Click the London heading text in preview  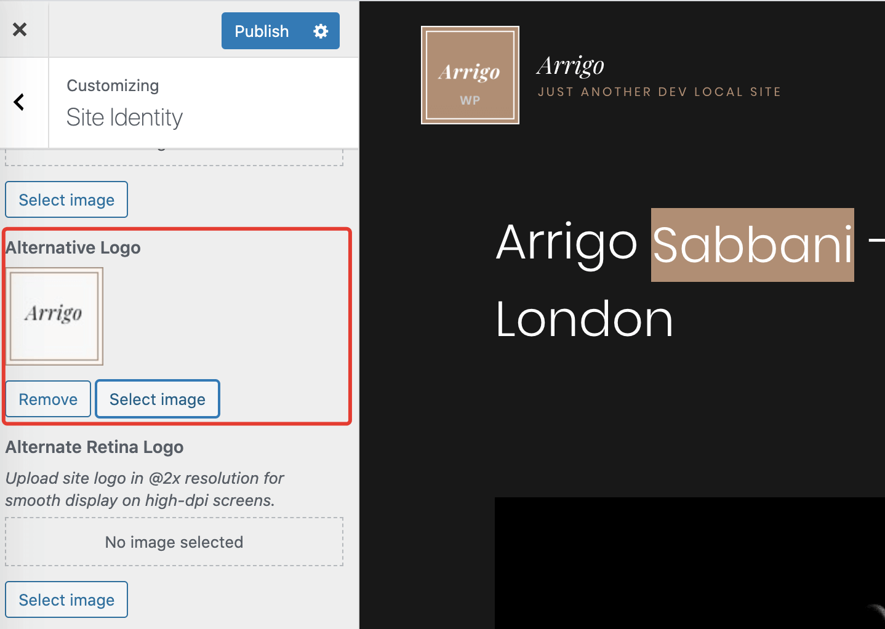pos(584,319)
